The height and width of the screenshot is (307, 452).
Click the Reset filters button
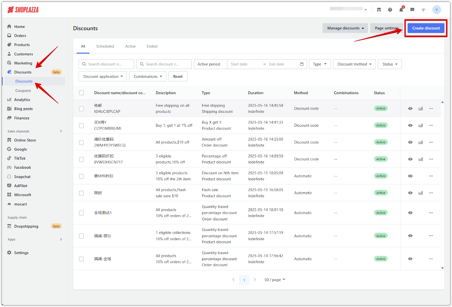tap(178, 76)
